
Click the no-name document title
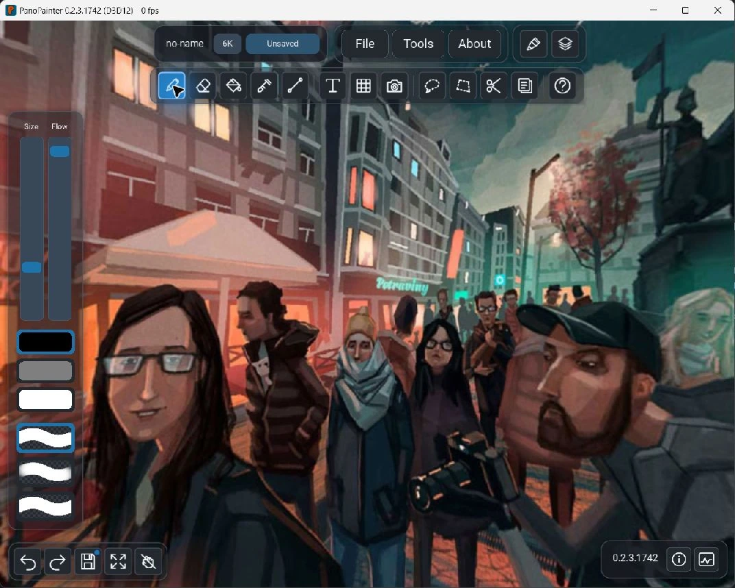(x=184, y=44)
